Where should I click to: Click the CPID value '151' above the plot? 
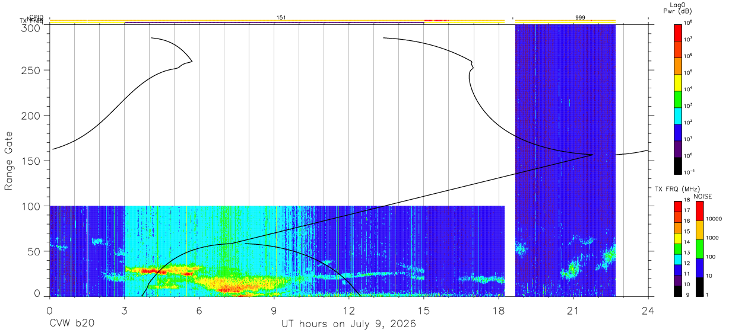pos(281,18)
